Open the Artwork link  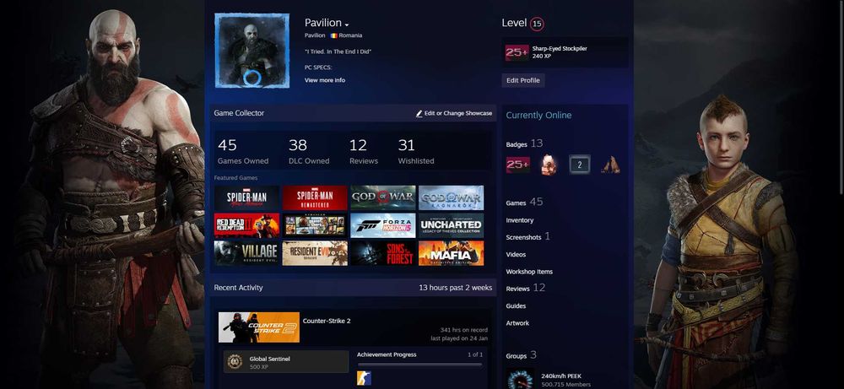[x=517, y=323]
